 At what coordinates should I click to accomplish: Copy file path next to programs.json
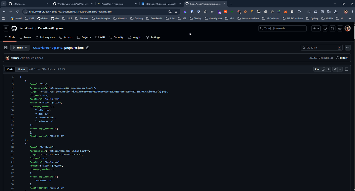click(88, 47)
